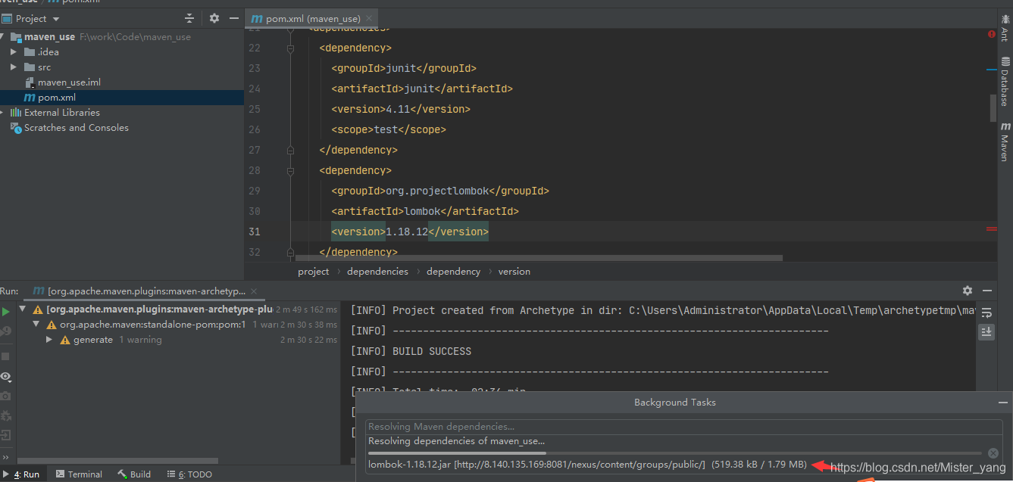Select the generate 1 warning row
Screen dimensions: 1013x482
pos(178,340)
